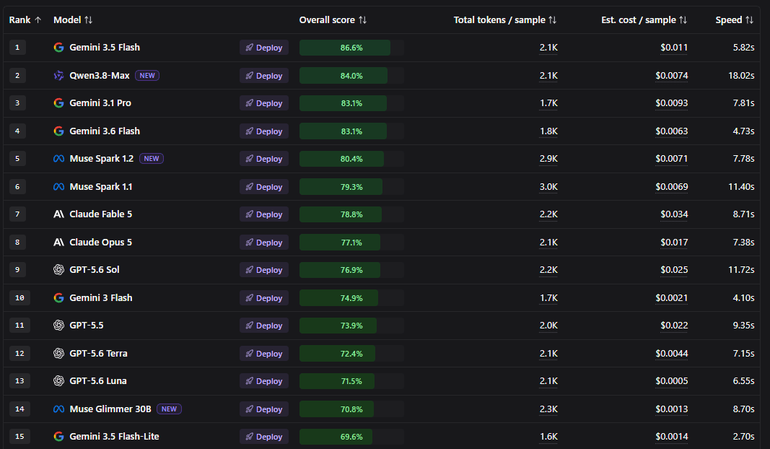Click Google logo beside Gemini 3.5 Flash
This screenshot has width=770, height=449.
pos(59,48)
